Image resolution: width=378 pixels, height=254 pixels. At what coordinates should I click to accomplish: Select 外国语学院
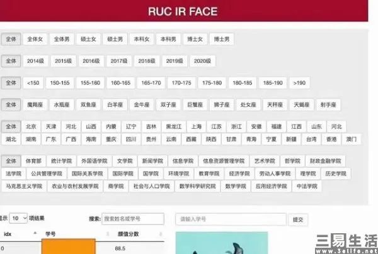tap(94, 161)
